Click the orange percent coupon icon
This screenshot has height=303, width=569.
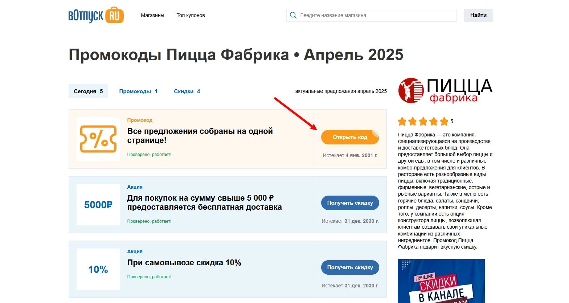pos(98,139)
